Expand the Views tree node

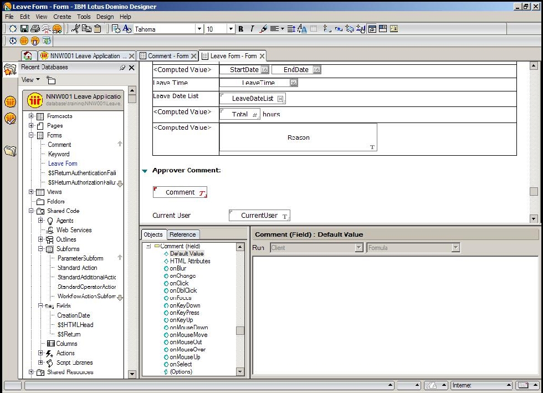(31, 192)
